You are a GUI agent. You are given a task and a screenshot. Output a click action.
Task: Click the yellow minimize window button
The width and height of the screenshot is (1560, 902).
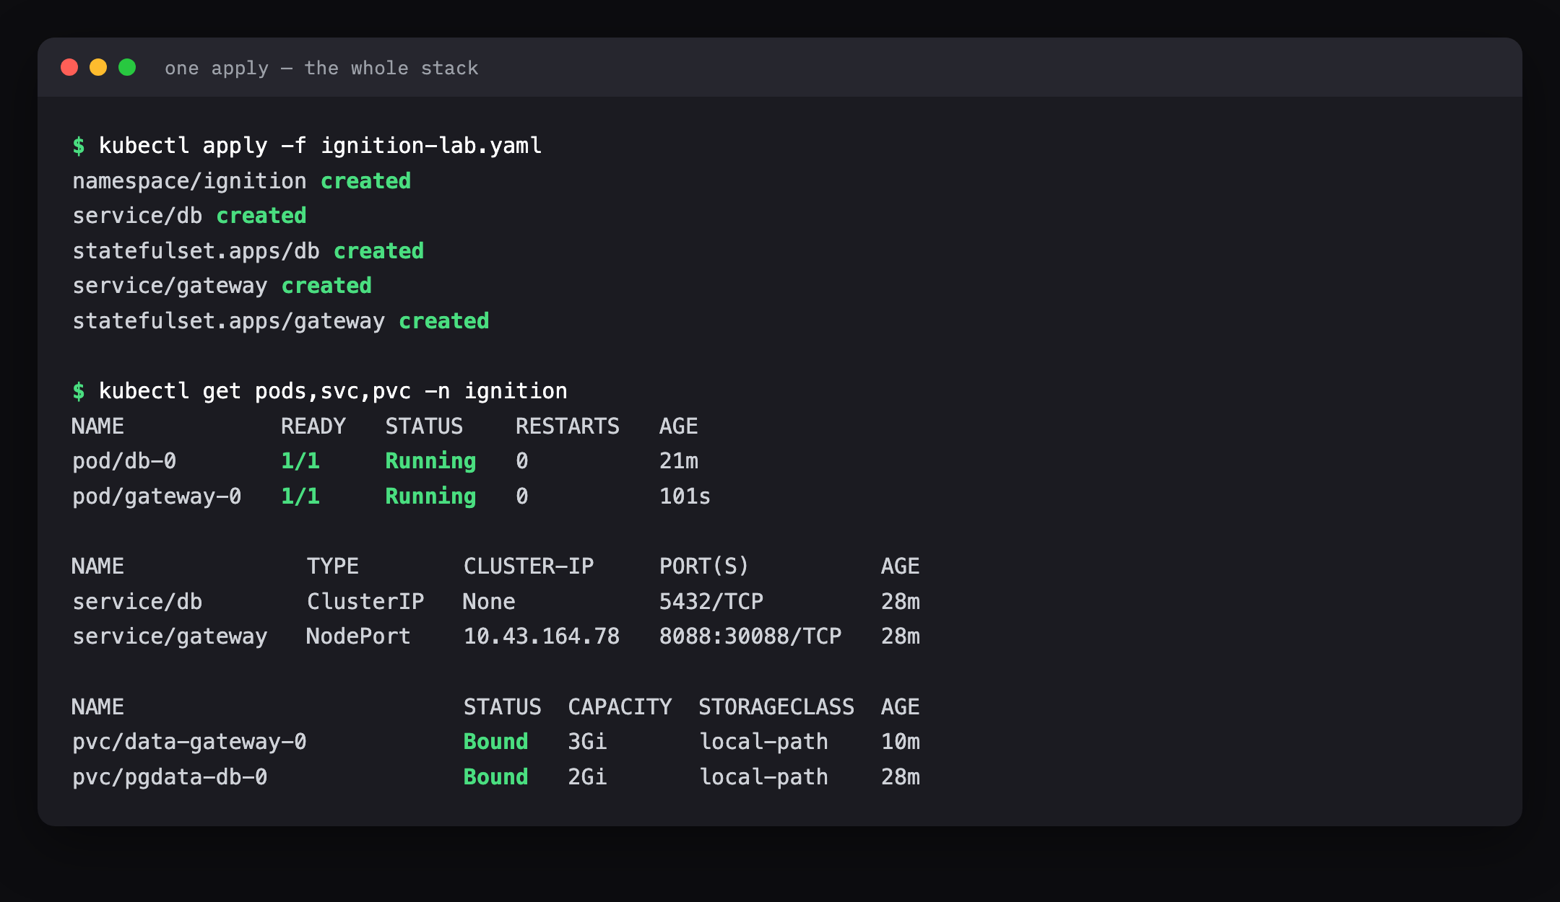tap(98, 67)
